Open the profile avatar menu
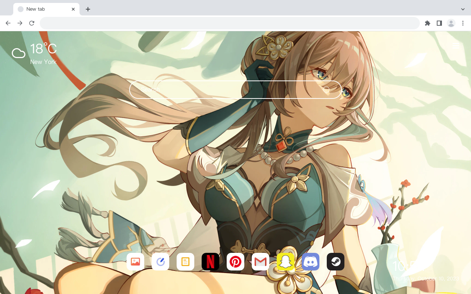The image size is (471, 294). (x=451, y=23)
